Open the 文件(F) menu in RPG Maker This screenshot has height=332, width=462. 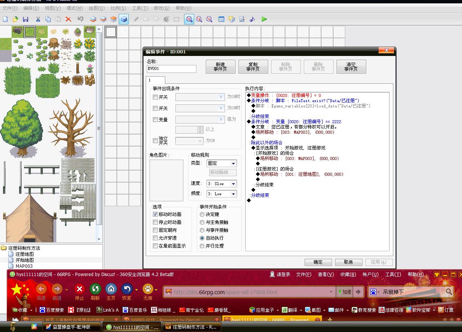coord(10,8)
